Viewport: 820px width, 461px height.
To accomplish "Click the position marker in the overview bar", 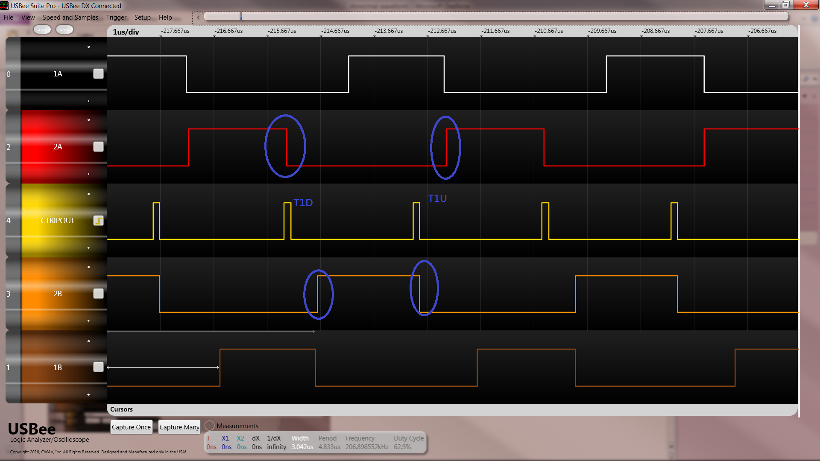I will (241, 17).
